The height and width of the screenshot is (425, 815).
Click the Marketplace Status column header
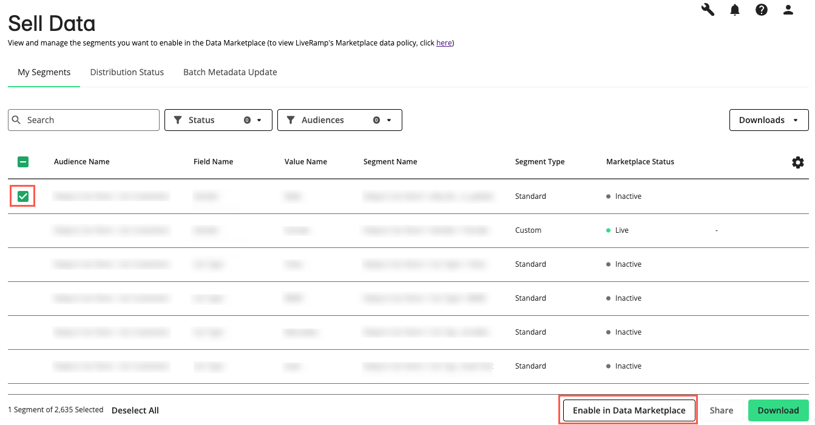click(x=640, y=162)
